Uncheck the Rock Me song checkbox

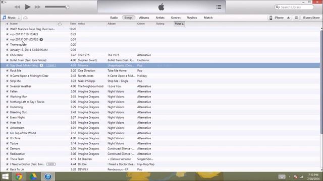coord(7,70)
